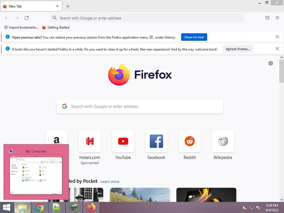Screen dimensions: 284x213
Task: Click page scrollbar up arrow
Action: (x=282, y=57)
